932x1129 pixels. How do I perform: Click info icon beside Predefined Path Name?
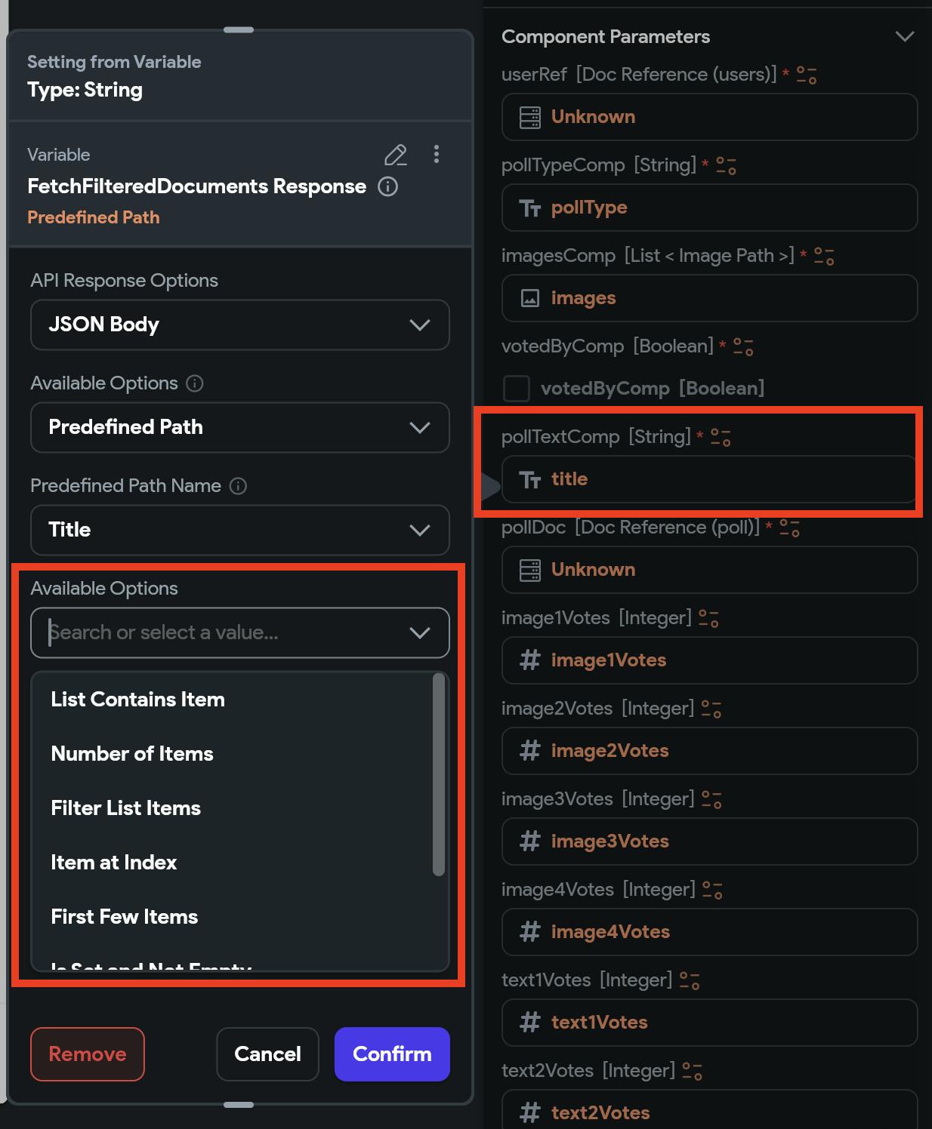[x=238, y=486]
